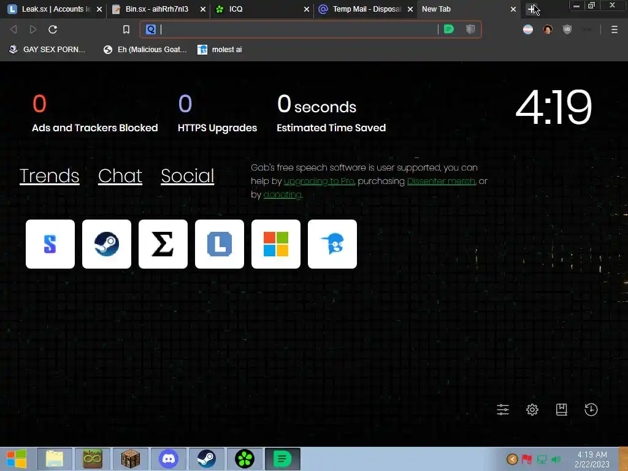Focus the address bar input
Screen dimensions: 628x471
(x=299, y=29)
